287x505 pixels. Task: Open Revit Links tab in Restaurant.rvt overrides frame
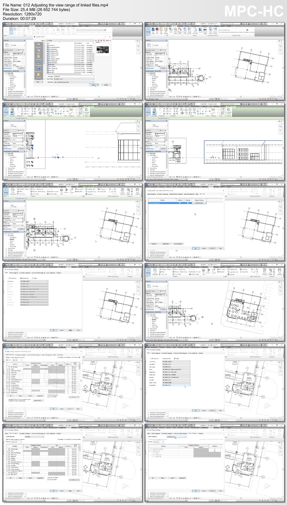[202, 194]
